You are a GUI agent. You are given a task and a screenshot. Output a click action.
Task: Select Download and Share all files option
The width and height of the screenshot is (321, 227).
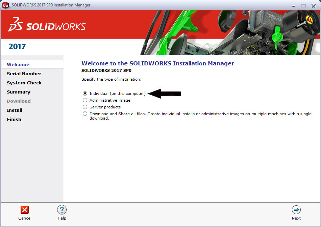pyautogui.click(x=85, y=114)
